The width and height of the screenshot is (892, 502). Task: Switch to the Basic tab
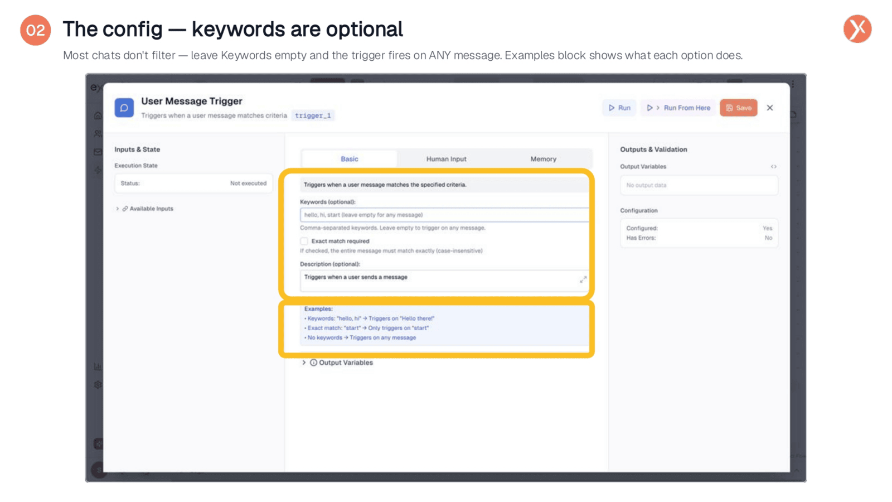(x=350, y=159)
